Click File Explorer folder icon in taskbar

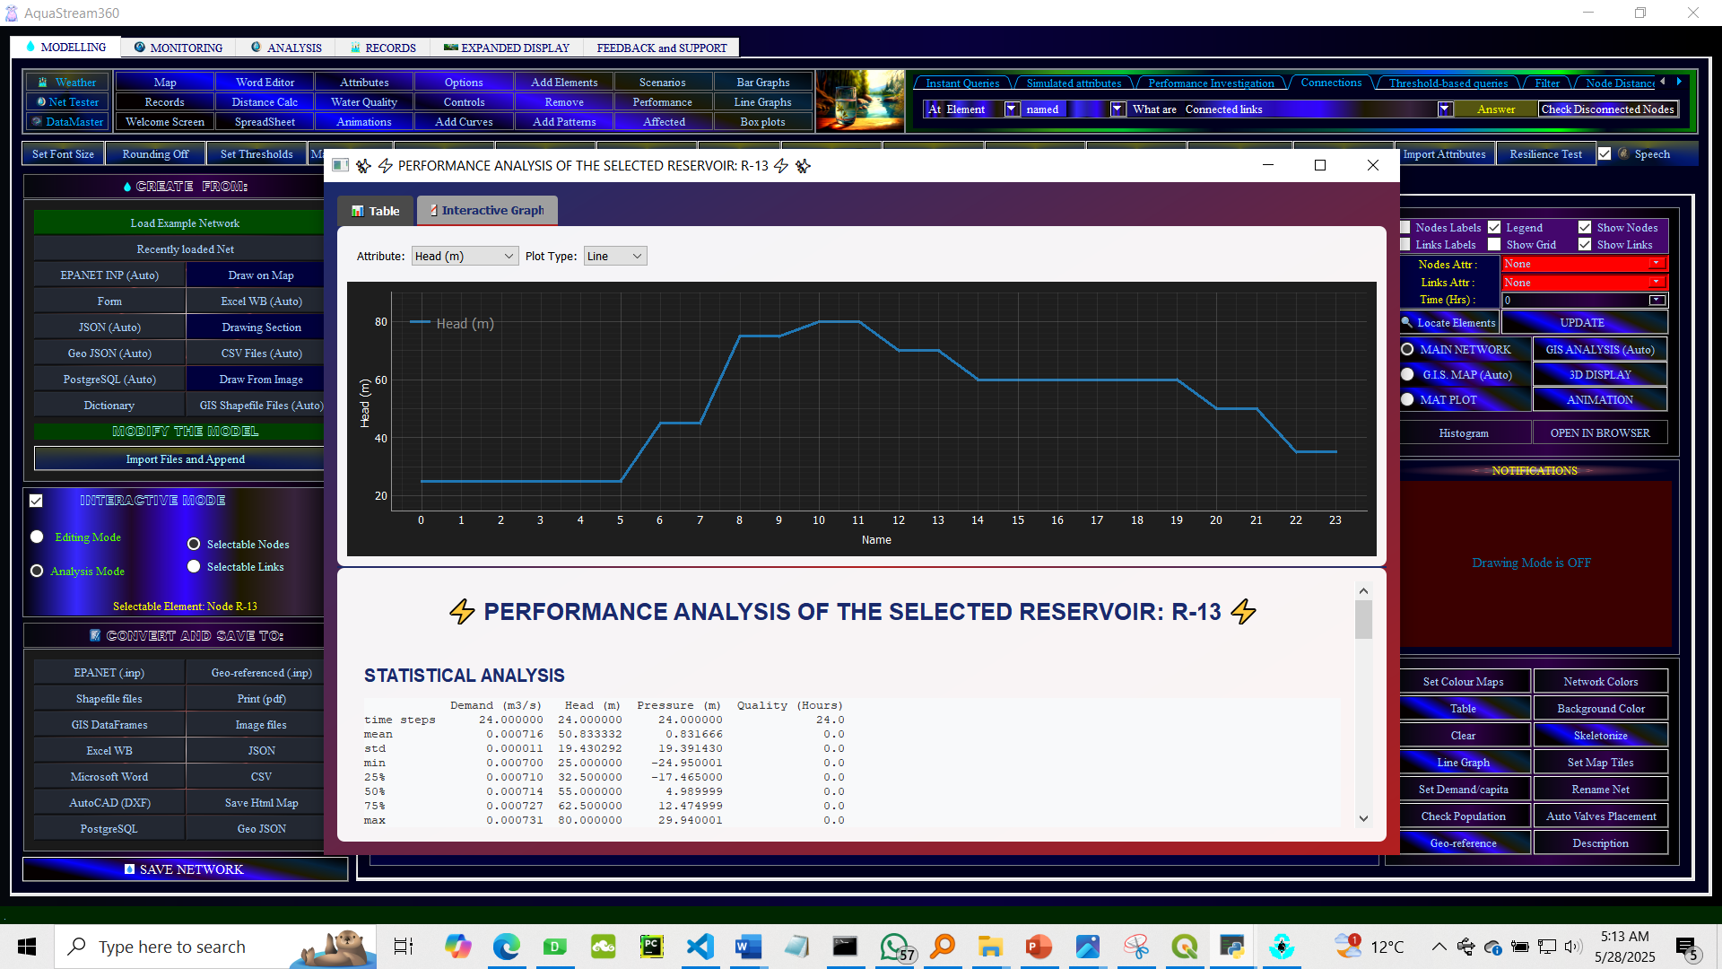[x=989, y=947]
